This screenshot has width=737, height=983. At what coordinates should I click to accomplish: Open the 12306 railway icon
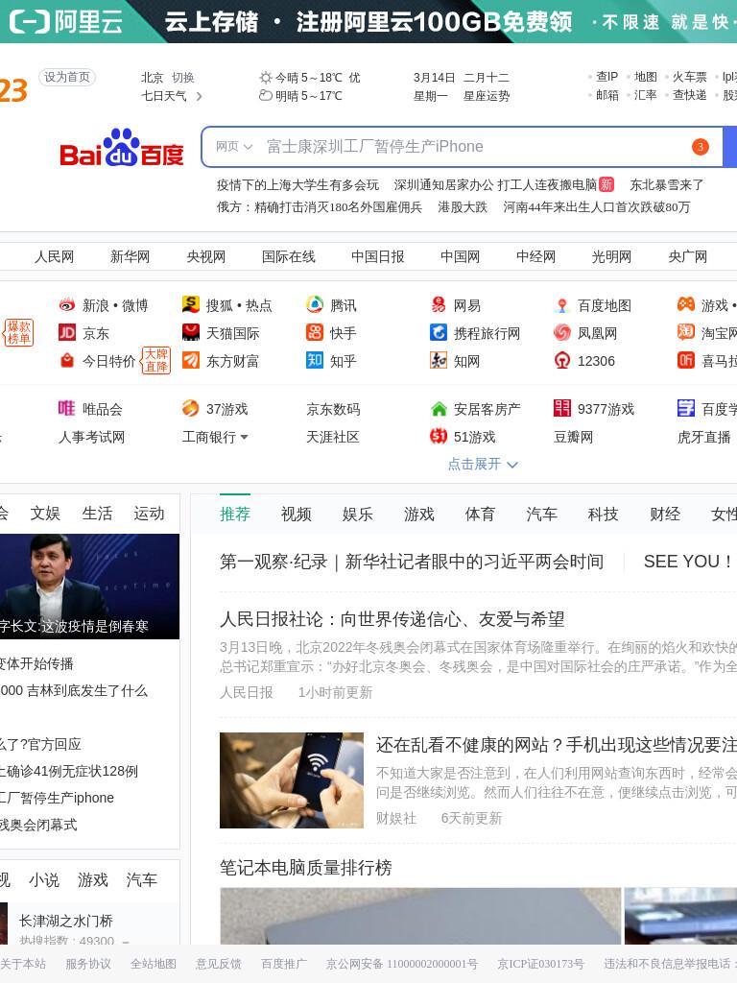562,360
